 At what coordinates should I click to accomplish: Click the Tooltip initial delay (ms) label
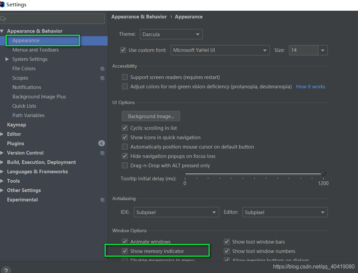coord(148,179)
